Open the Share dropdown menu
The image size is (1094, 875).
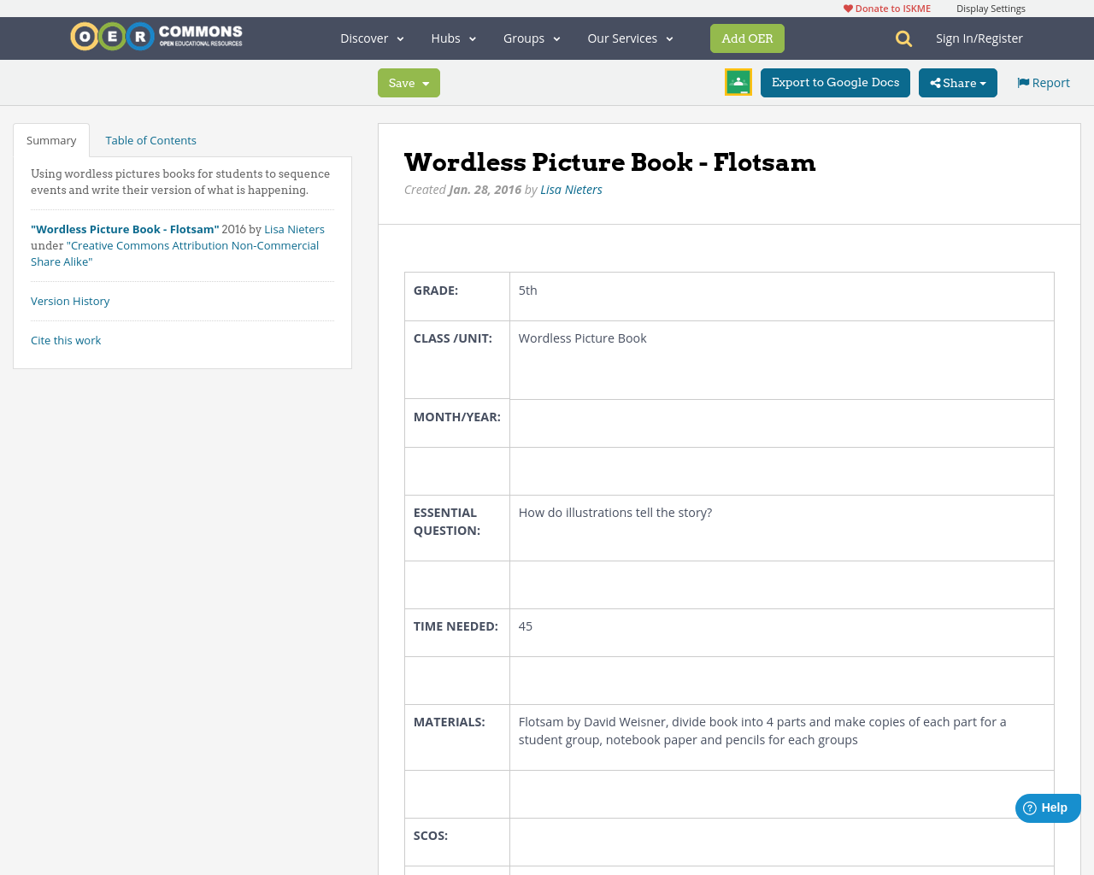pyautogui.click(x=957, y=82)
